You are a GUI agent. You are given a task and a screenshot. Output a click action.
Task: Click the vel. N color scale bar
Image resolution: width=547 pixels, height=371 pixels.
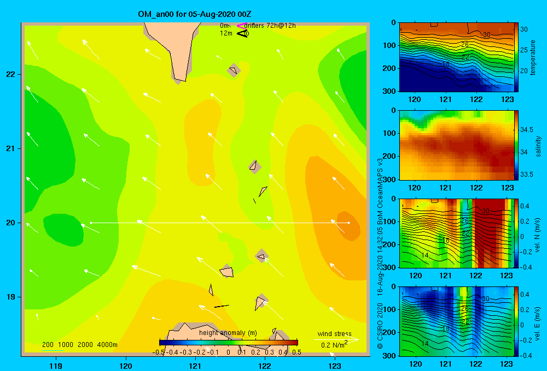516,233
